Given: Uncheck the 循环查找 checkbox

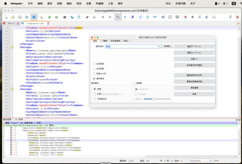Looking at the screenshot, I should (94, 79).
